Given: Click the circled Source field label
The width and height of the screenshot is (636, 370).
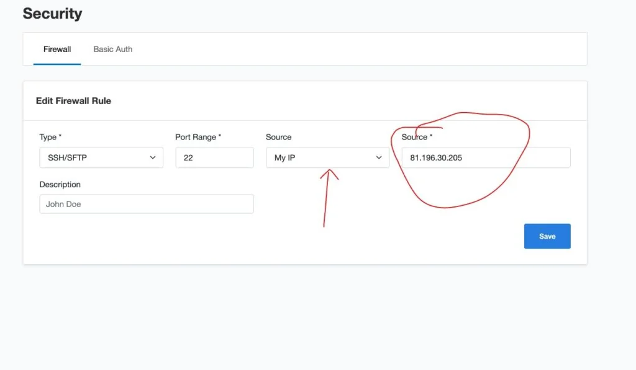Looking at the screenshot, I should click(418, 137).
